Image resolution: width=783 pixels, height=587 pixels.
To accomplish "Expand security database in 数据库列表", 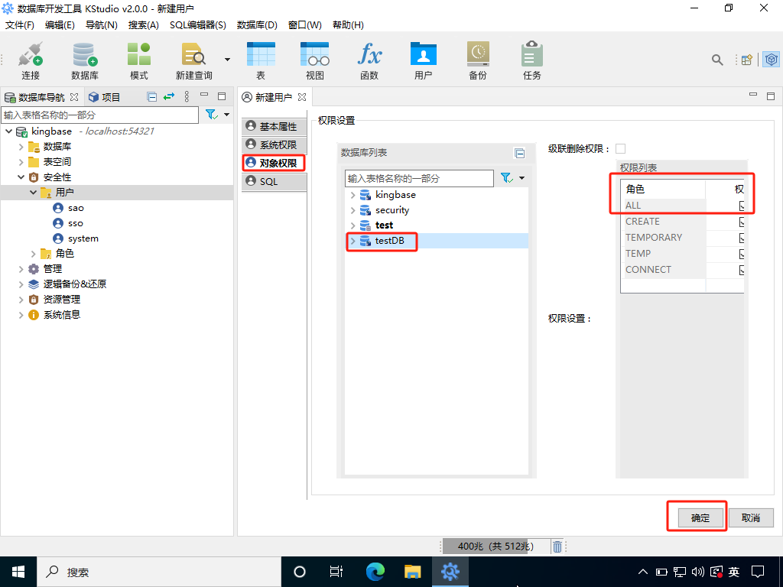I will click(353, 210).
